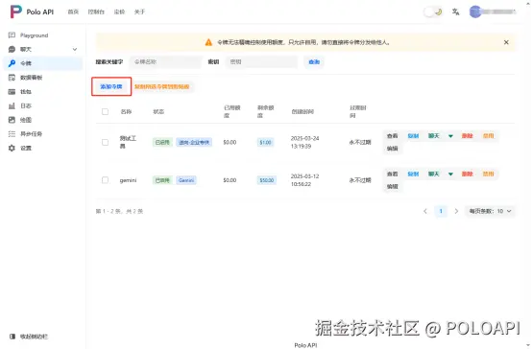Click the 添加令牌 add token button
This screenshot has width=532, height=349.
[111, 86]
